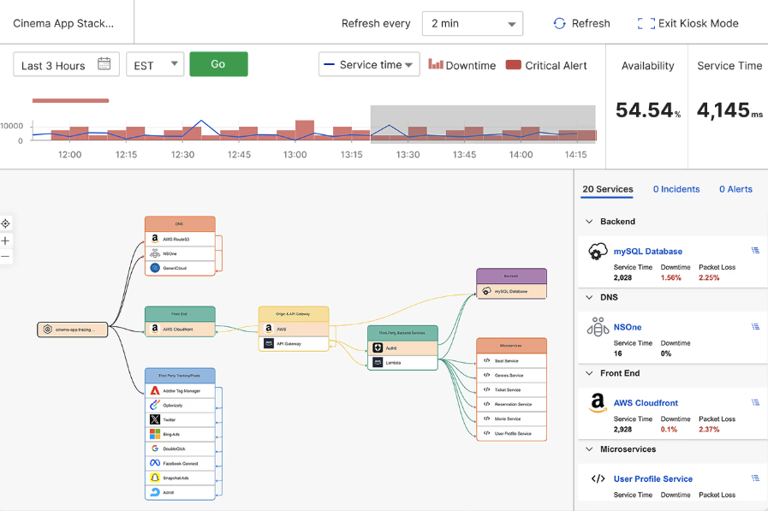Select the Genres Service node

511,376
